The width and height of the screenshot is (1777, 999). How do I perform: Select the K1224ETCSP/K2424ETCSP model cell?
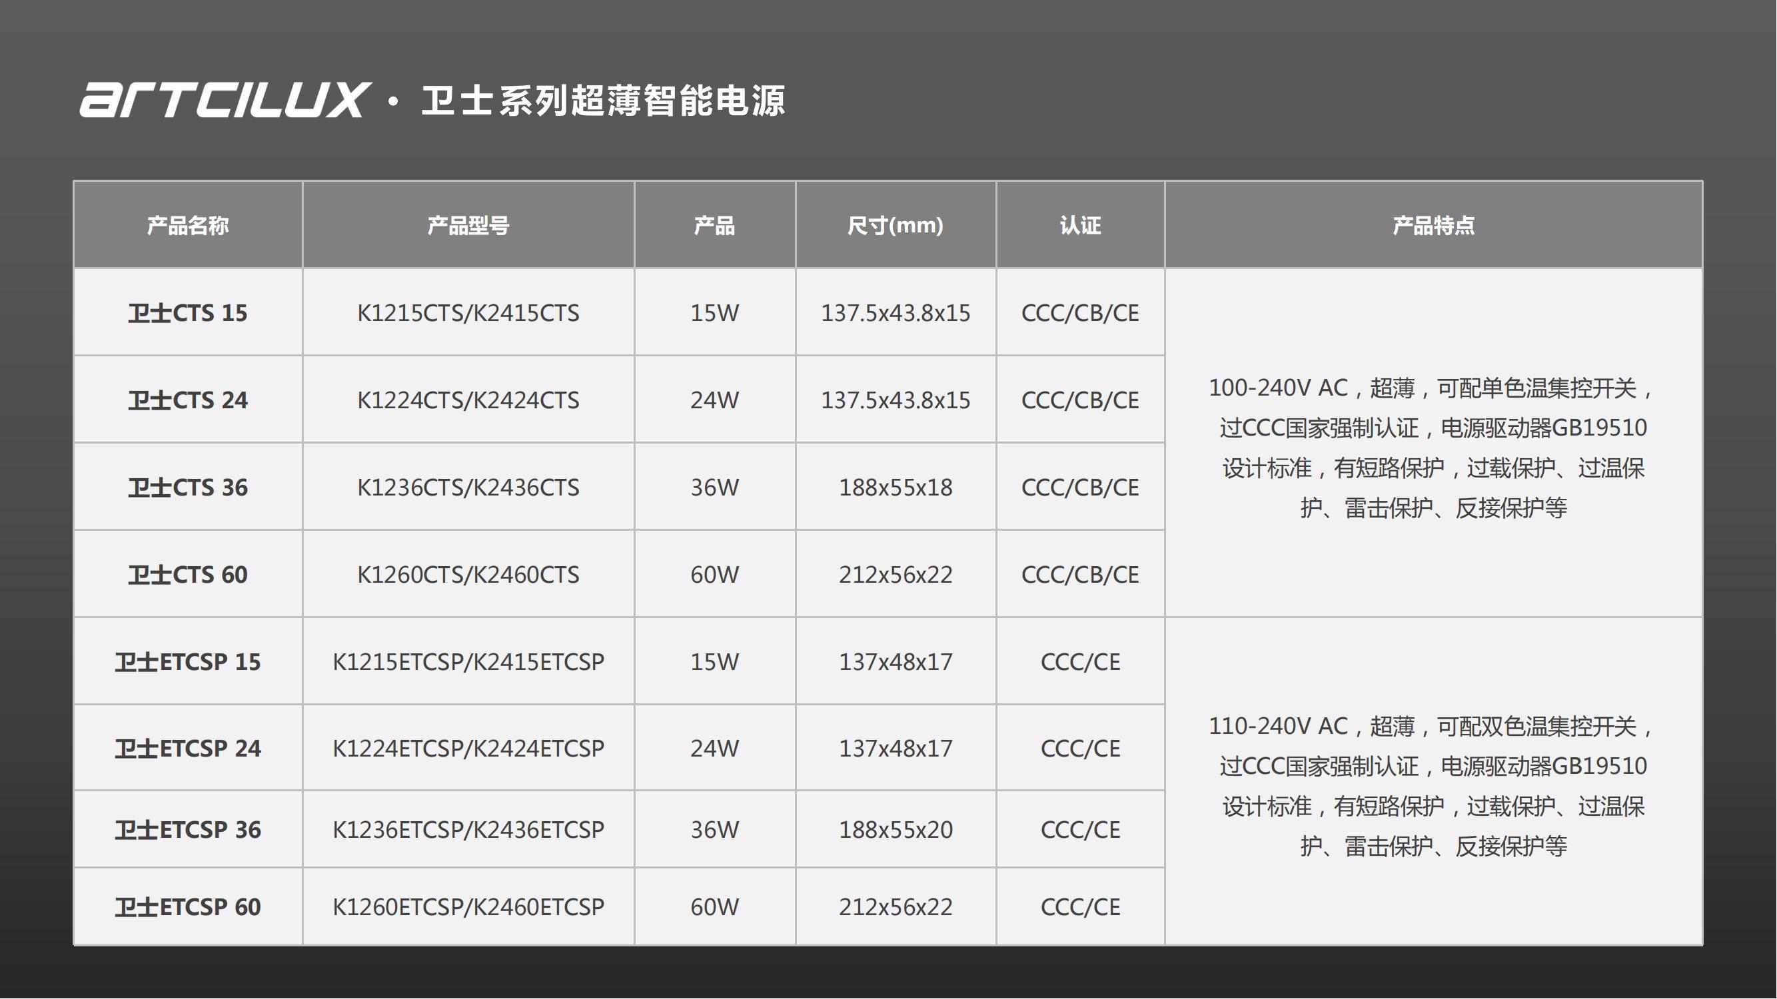pyautogui.click(x=468, y=748)
